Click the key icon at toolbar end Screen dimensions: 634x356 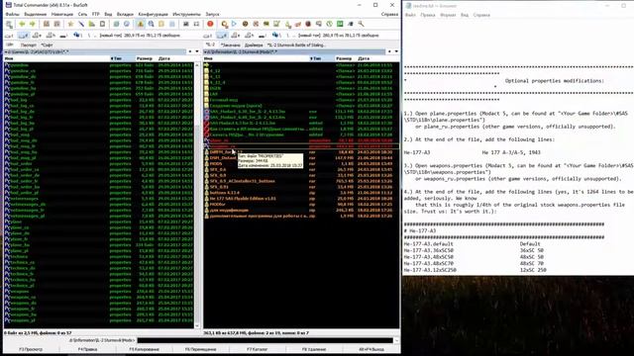point(361,24)
